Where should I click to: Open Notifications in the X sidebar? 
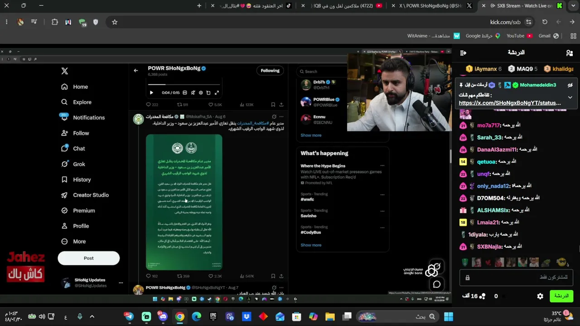(x=82, y=118)
